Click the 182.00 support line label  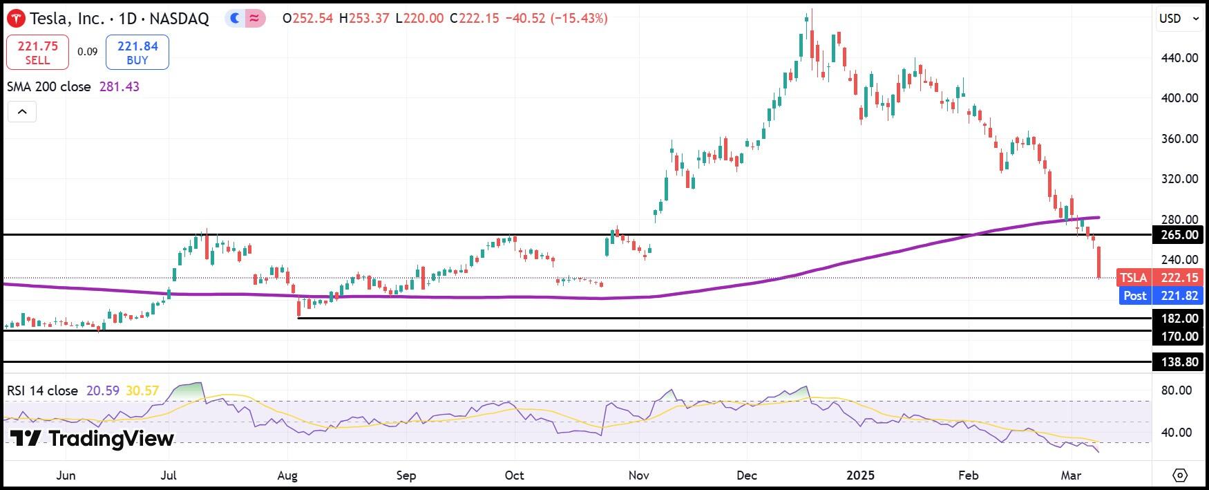(1179, 319)
